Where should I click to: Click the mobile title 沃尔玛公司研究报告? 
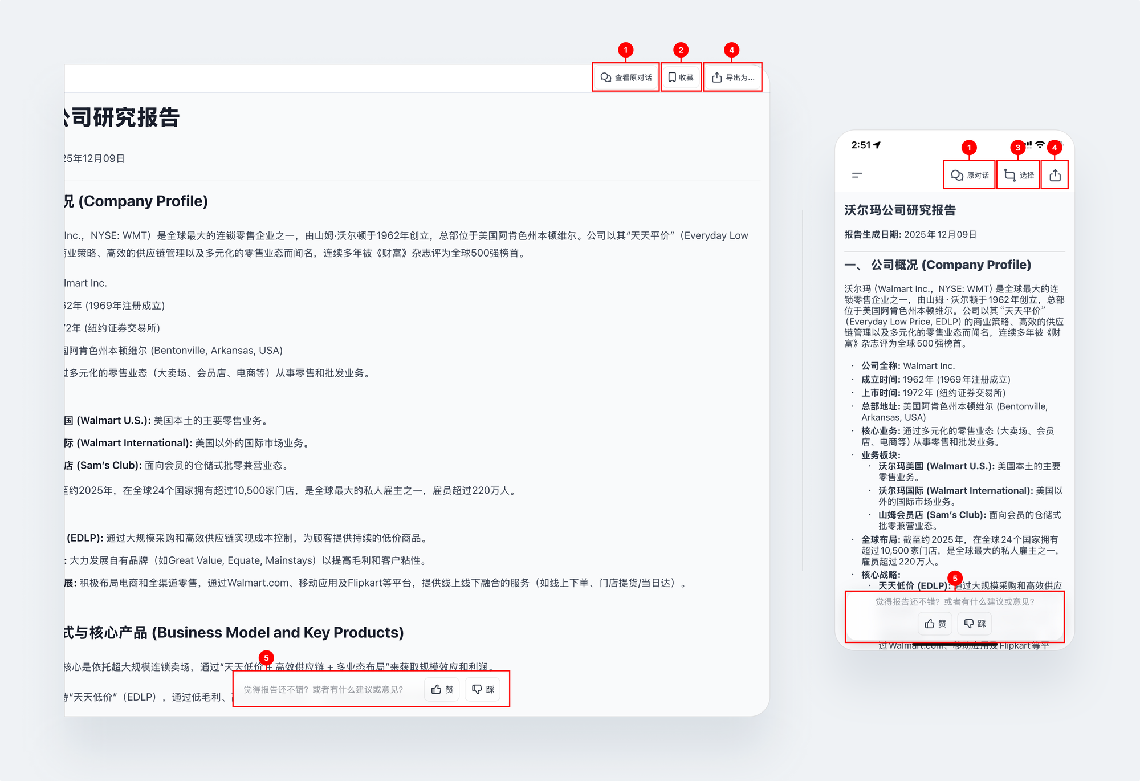click(900, 210)
